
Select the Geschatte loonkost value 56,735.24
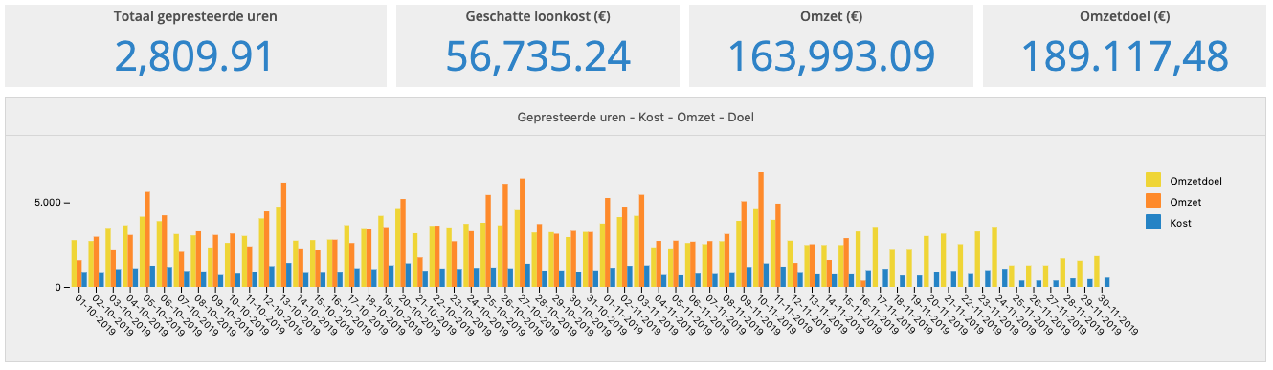(x=538, y=56)
